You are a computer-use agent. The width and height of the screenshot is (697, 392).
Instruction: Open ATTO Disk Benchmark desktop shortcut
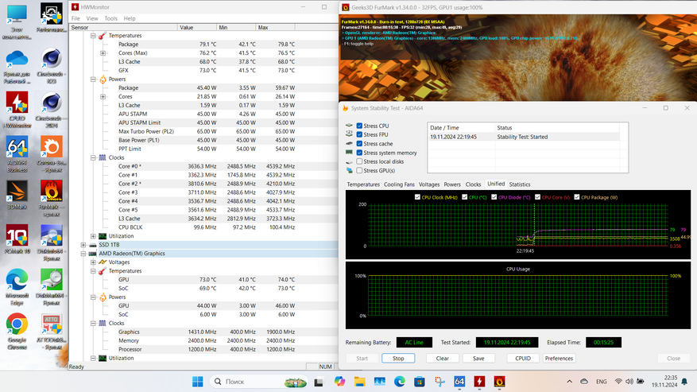click(52, 331)
